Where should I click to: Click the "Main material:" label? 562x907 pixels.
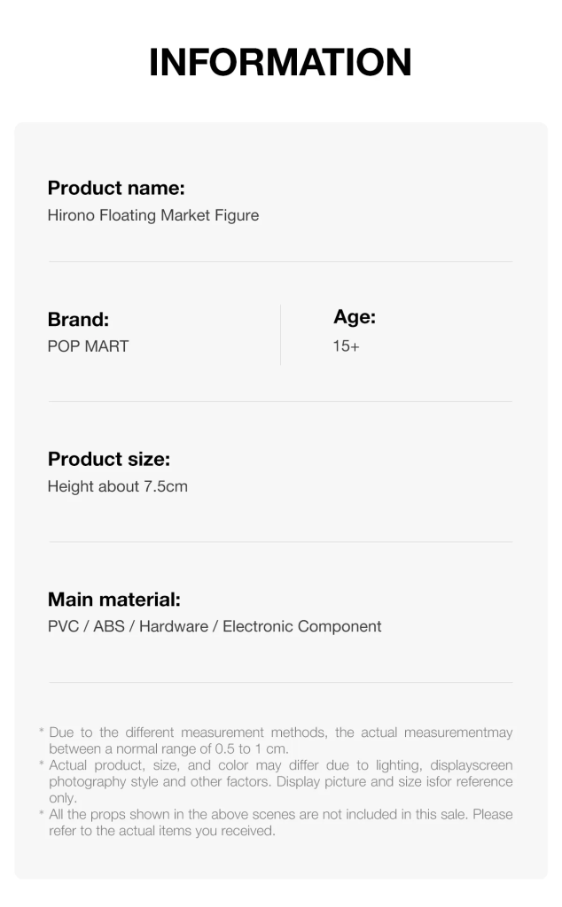coord(113,600)
